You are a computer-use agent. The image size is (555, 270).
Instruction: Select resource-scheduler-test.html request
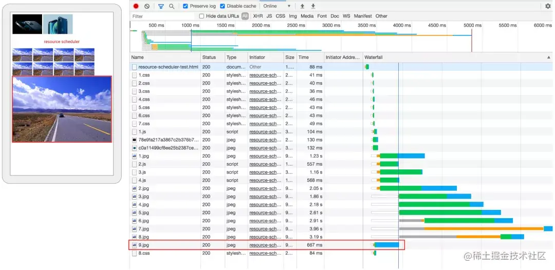point(341,67)
